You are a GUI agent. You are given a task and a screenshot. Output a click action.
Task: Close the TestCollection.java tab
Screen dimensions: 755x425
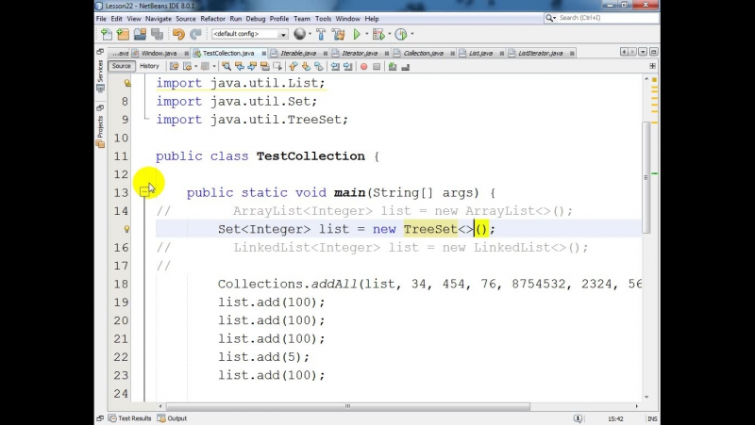[264, 54]
